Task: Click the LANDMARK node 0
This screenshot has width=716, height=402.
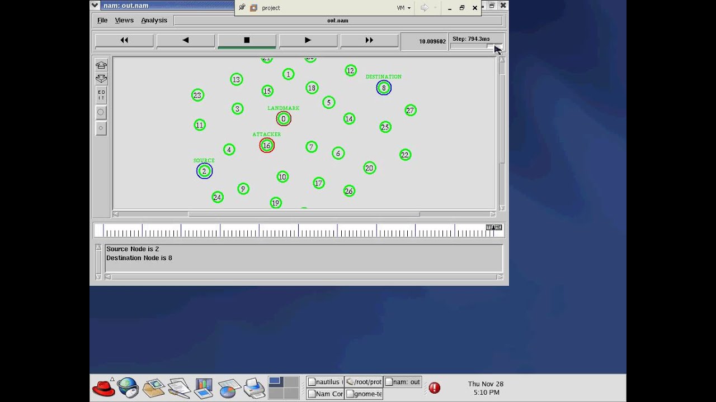Action: [284, 118]
